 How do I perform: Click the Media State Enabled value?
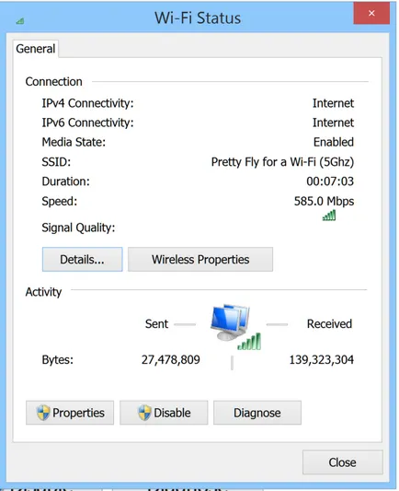(334, 142)
